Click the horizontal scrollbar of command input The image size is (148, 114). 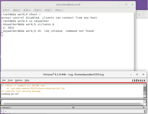(72, 104)
